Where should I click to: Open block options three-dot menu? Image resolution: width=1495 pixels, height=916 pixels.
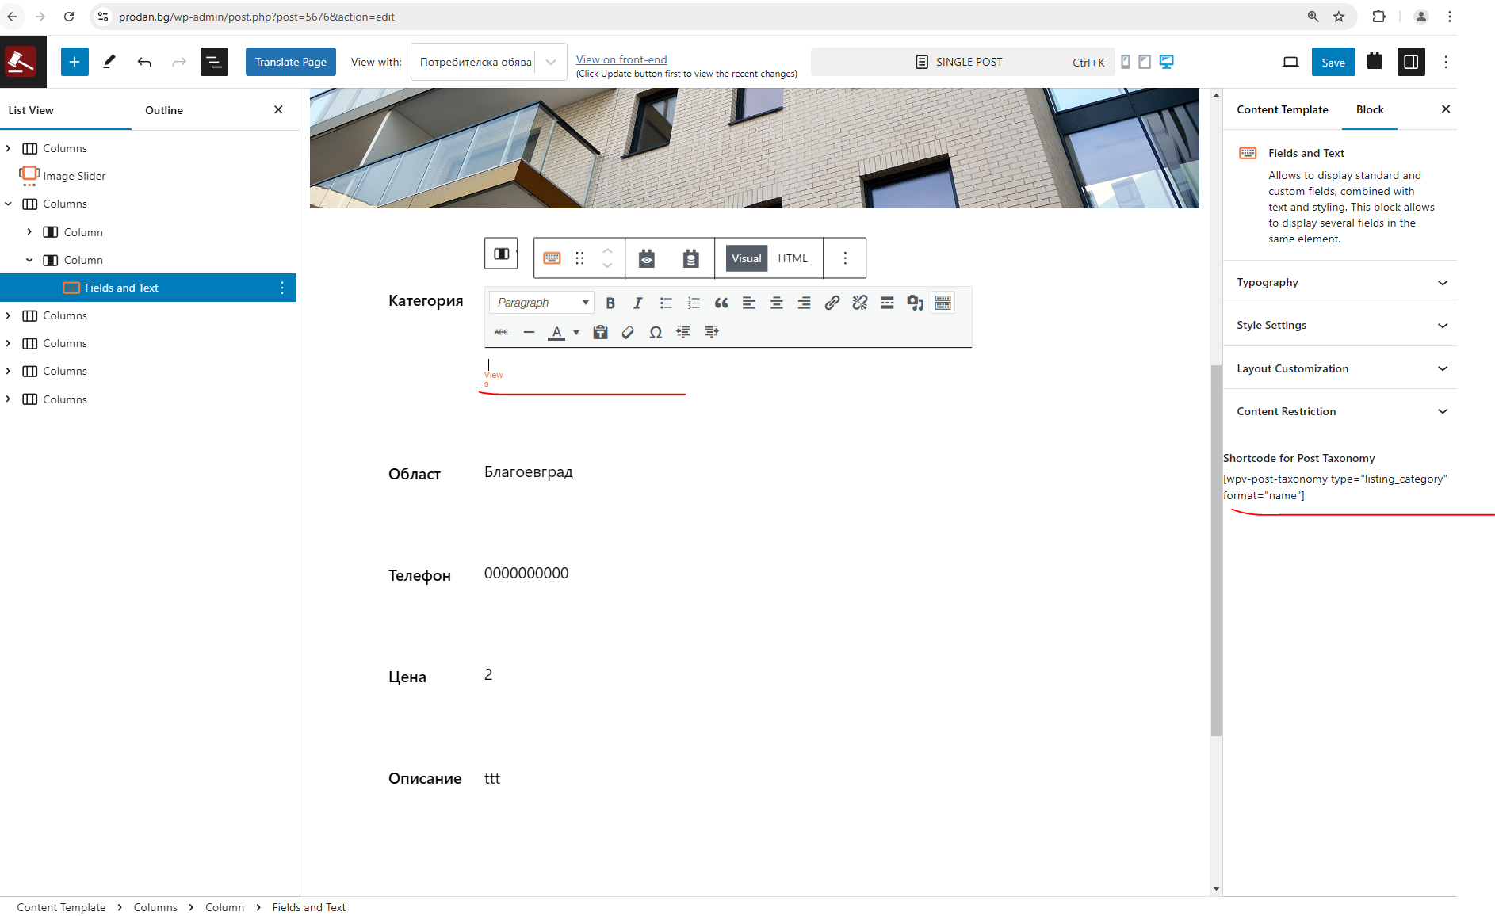point(845,258)
